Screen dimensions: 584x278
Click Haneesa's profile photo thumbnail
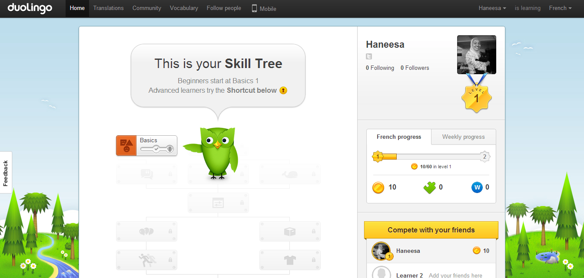click(476, 55)
